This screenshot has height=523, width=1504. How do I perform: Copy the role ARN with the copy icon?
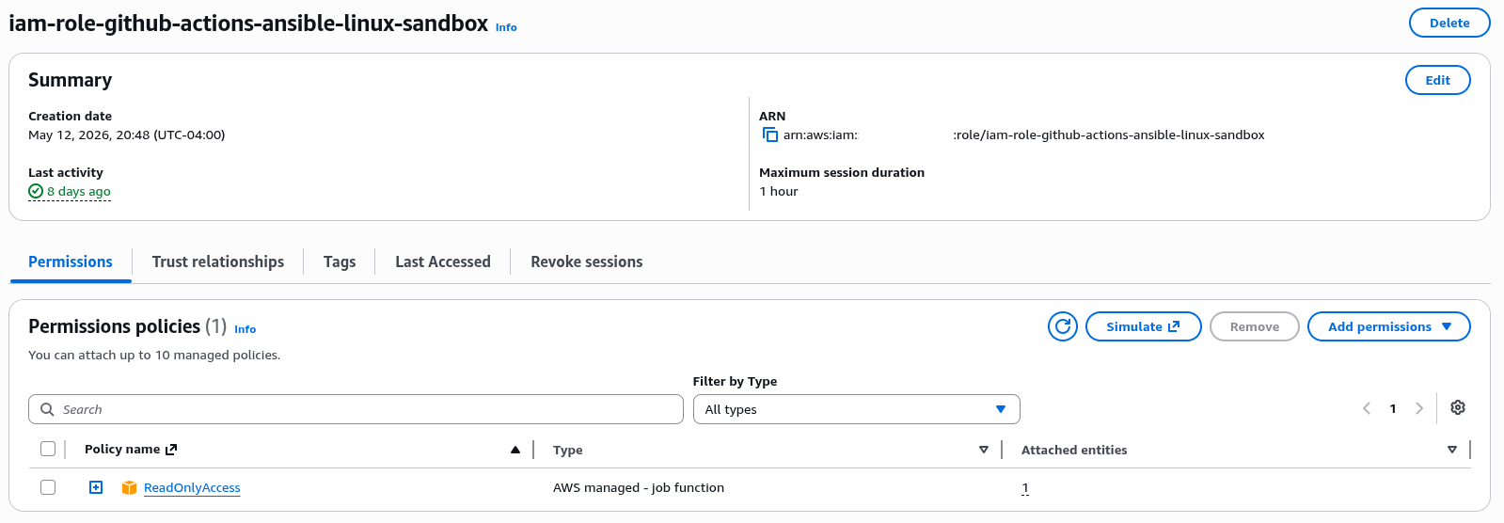(770, 135)
